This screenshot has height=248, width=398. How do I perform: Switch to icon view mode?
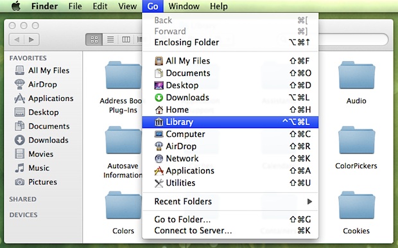(x=94, y=39)
